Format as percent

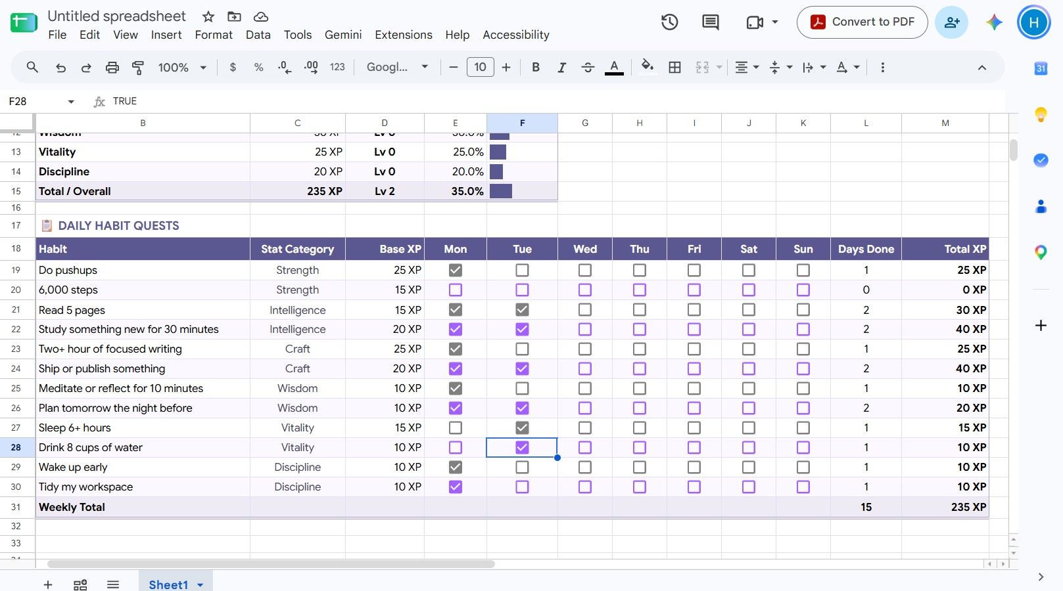pos(258,67)
